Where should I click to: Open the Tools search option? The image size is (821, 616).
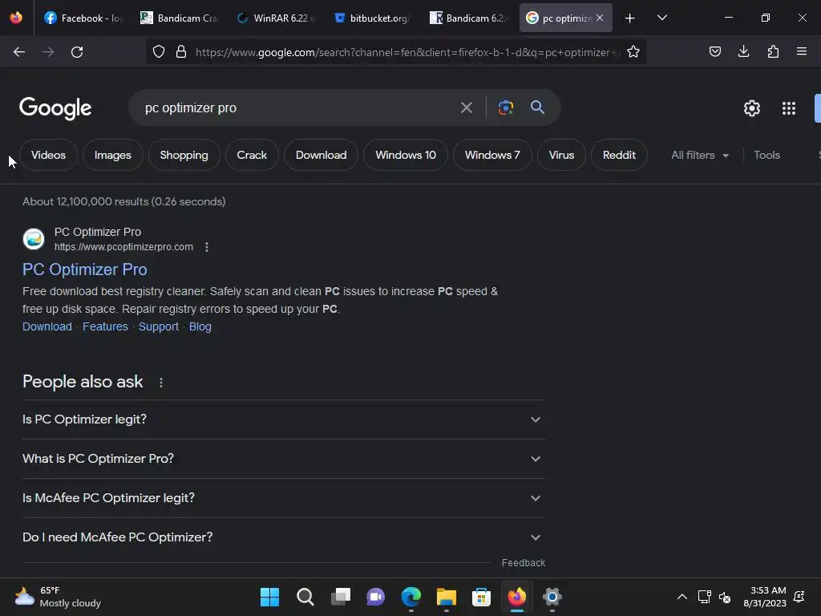766,155
